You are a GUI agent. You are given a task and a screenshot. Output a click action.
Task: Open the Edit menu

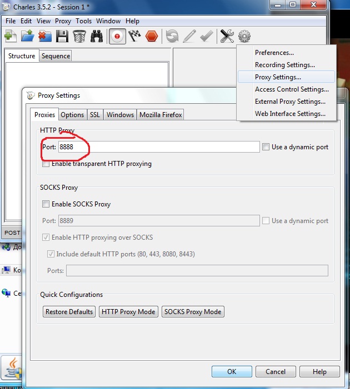point(26,21)
